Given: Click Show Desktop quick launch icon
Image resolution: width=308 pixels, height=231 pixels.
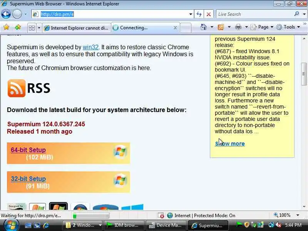Looking at the screenshot, I should click(28, 225).
